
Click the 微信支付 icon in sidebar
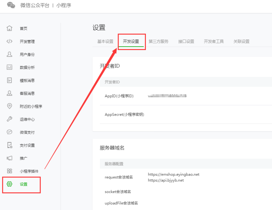pyautogui.click(x=10, y=132)
